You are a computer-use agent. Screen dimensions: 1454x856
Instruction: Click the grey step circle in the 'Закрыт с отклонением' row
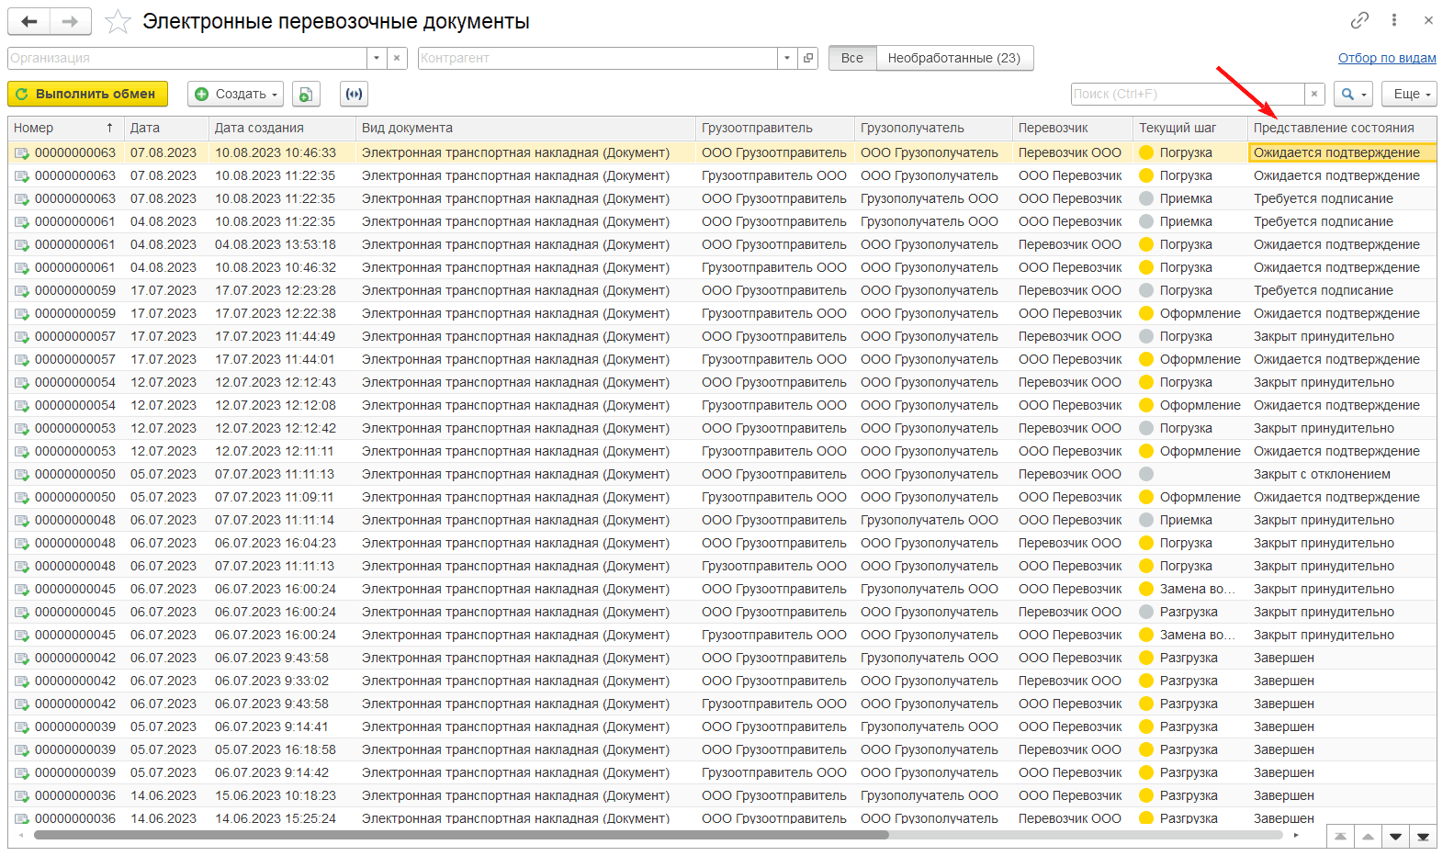[x=1146, y=474]
